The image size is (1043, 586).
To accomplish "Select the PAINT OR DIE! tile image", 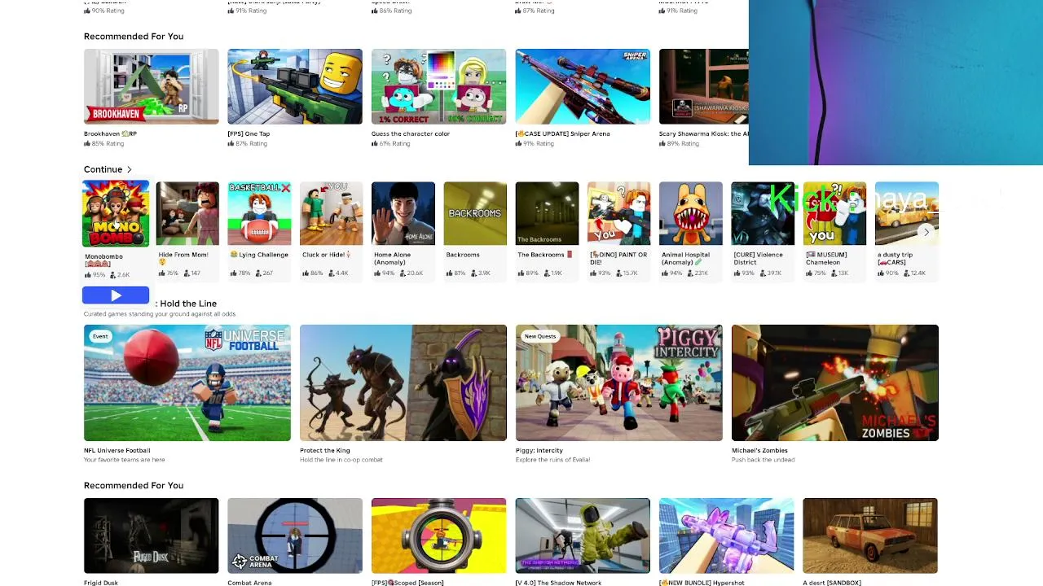I will coord(618,213).
